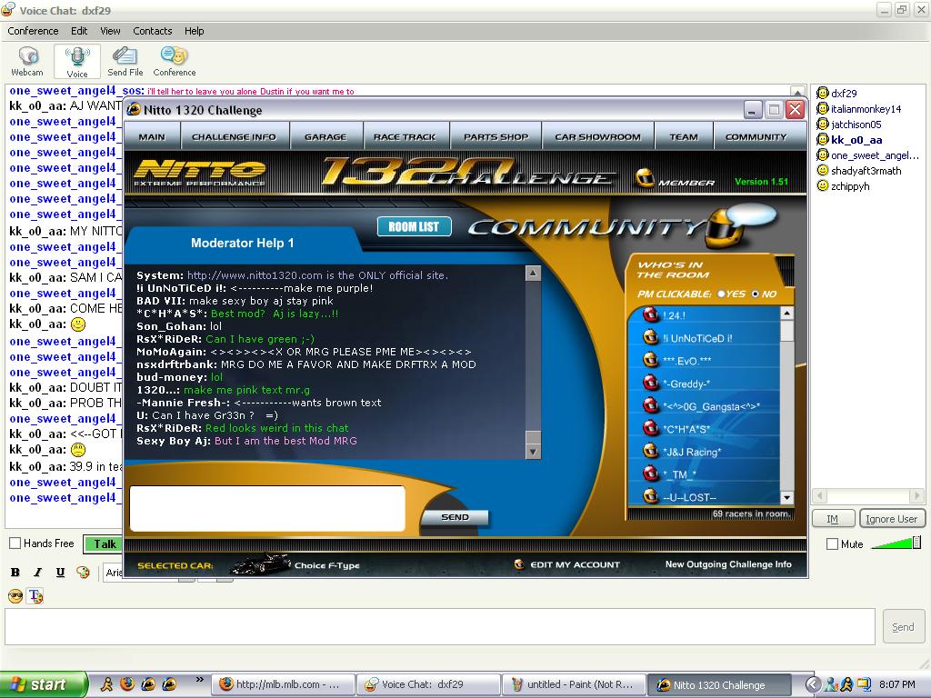
Task: Click the Nitto chat scroll down arrow
Action: [x=533, y=452]
